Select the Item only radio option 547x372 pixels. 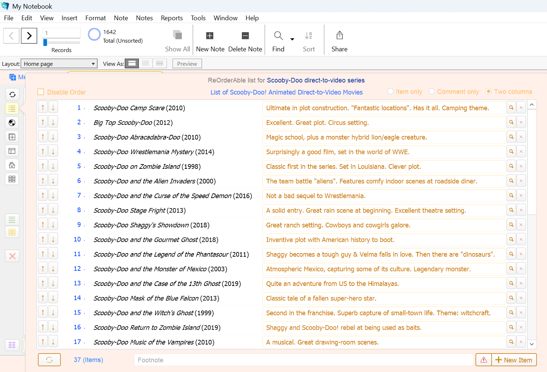(x=390, y=92)
